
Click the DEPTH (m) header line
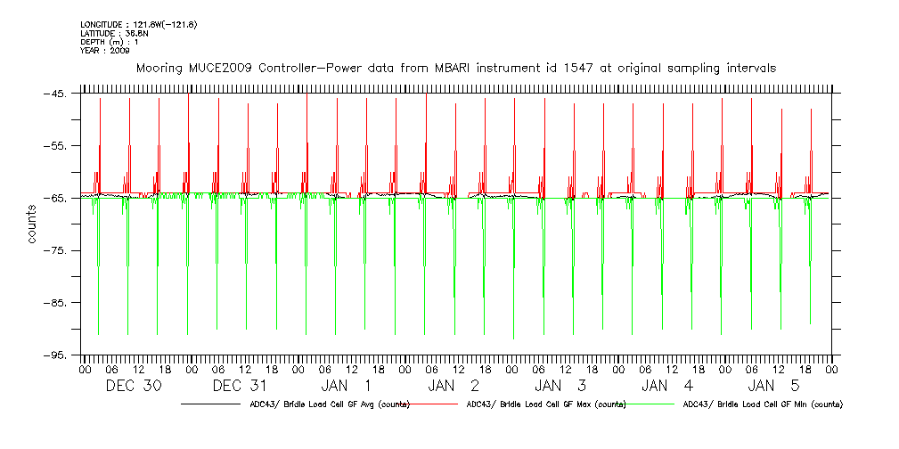(x=110, y=42)
